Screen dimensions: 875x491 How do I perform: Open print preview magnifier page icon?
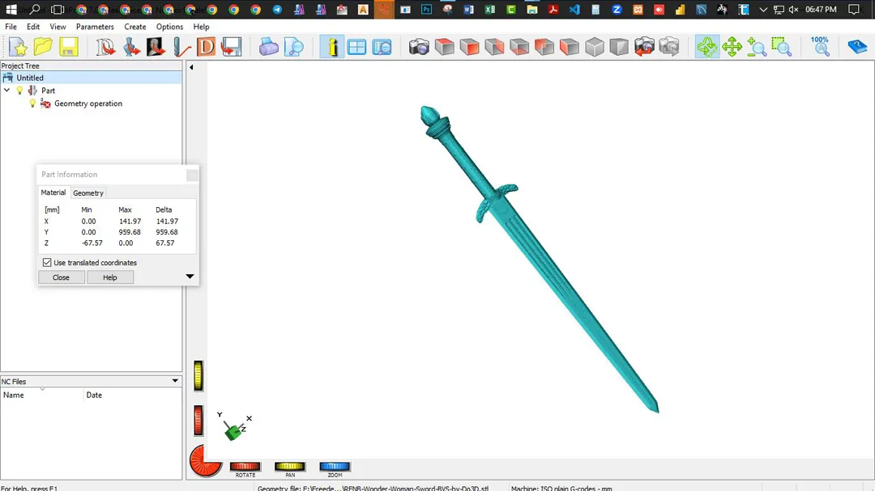(293, 47)
